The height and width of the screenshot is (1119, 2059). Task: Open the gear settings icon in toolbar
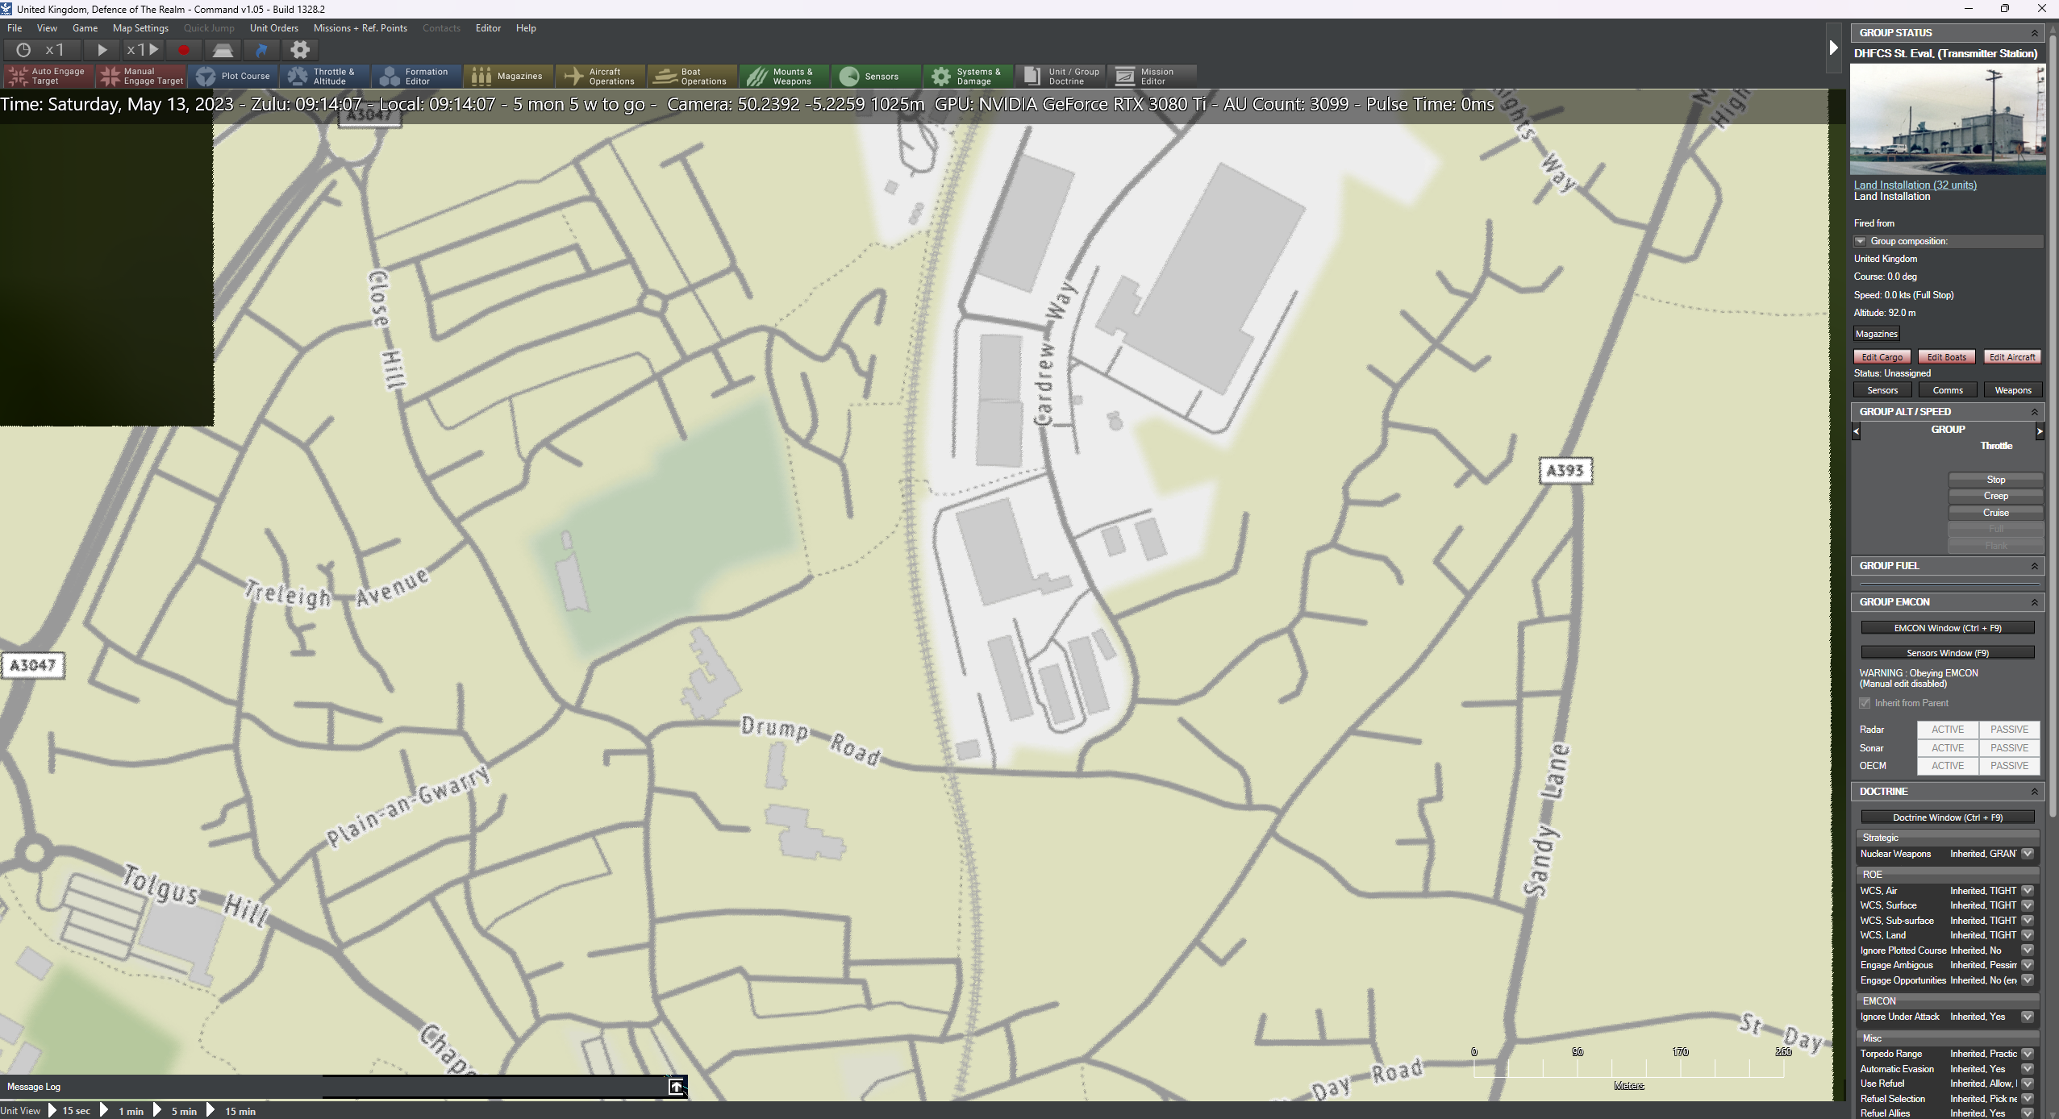point(300,50)
